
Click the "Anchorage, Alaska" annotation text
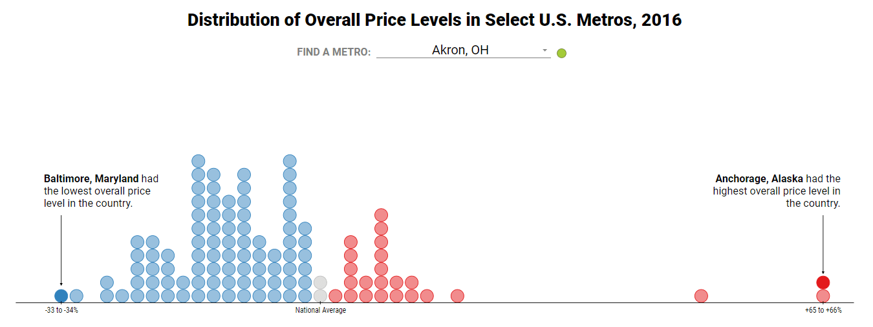[x=759, y=179]
